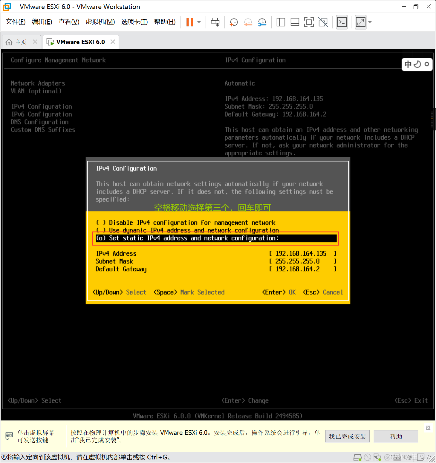The image size is (436, 463).
Task: Click the Subnet Mask field 255.255.255.0
Action: [x=302, y=261]
